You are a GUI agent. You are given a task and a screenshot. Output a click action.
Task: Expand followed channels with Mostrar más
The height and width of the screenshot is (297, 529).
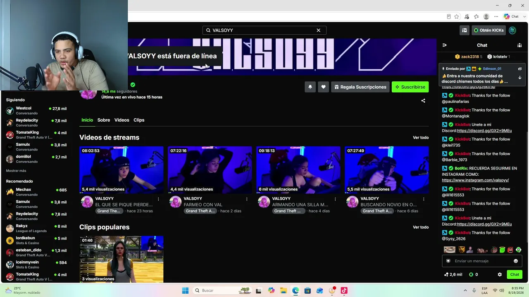(16, 171)
